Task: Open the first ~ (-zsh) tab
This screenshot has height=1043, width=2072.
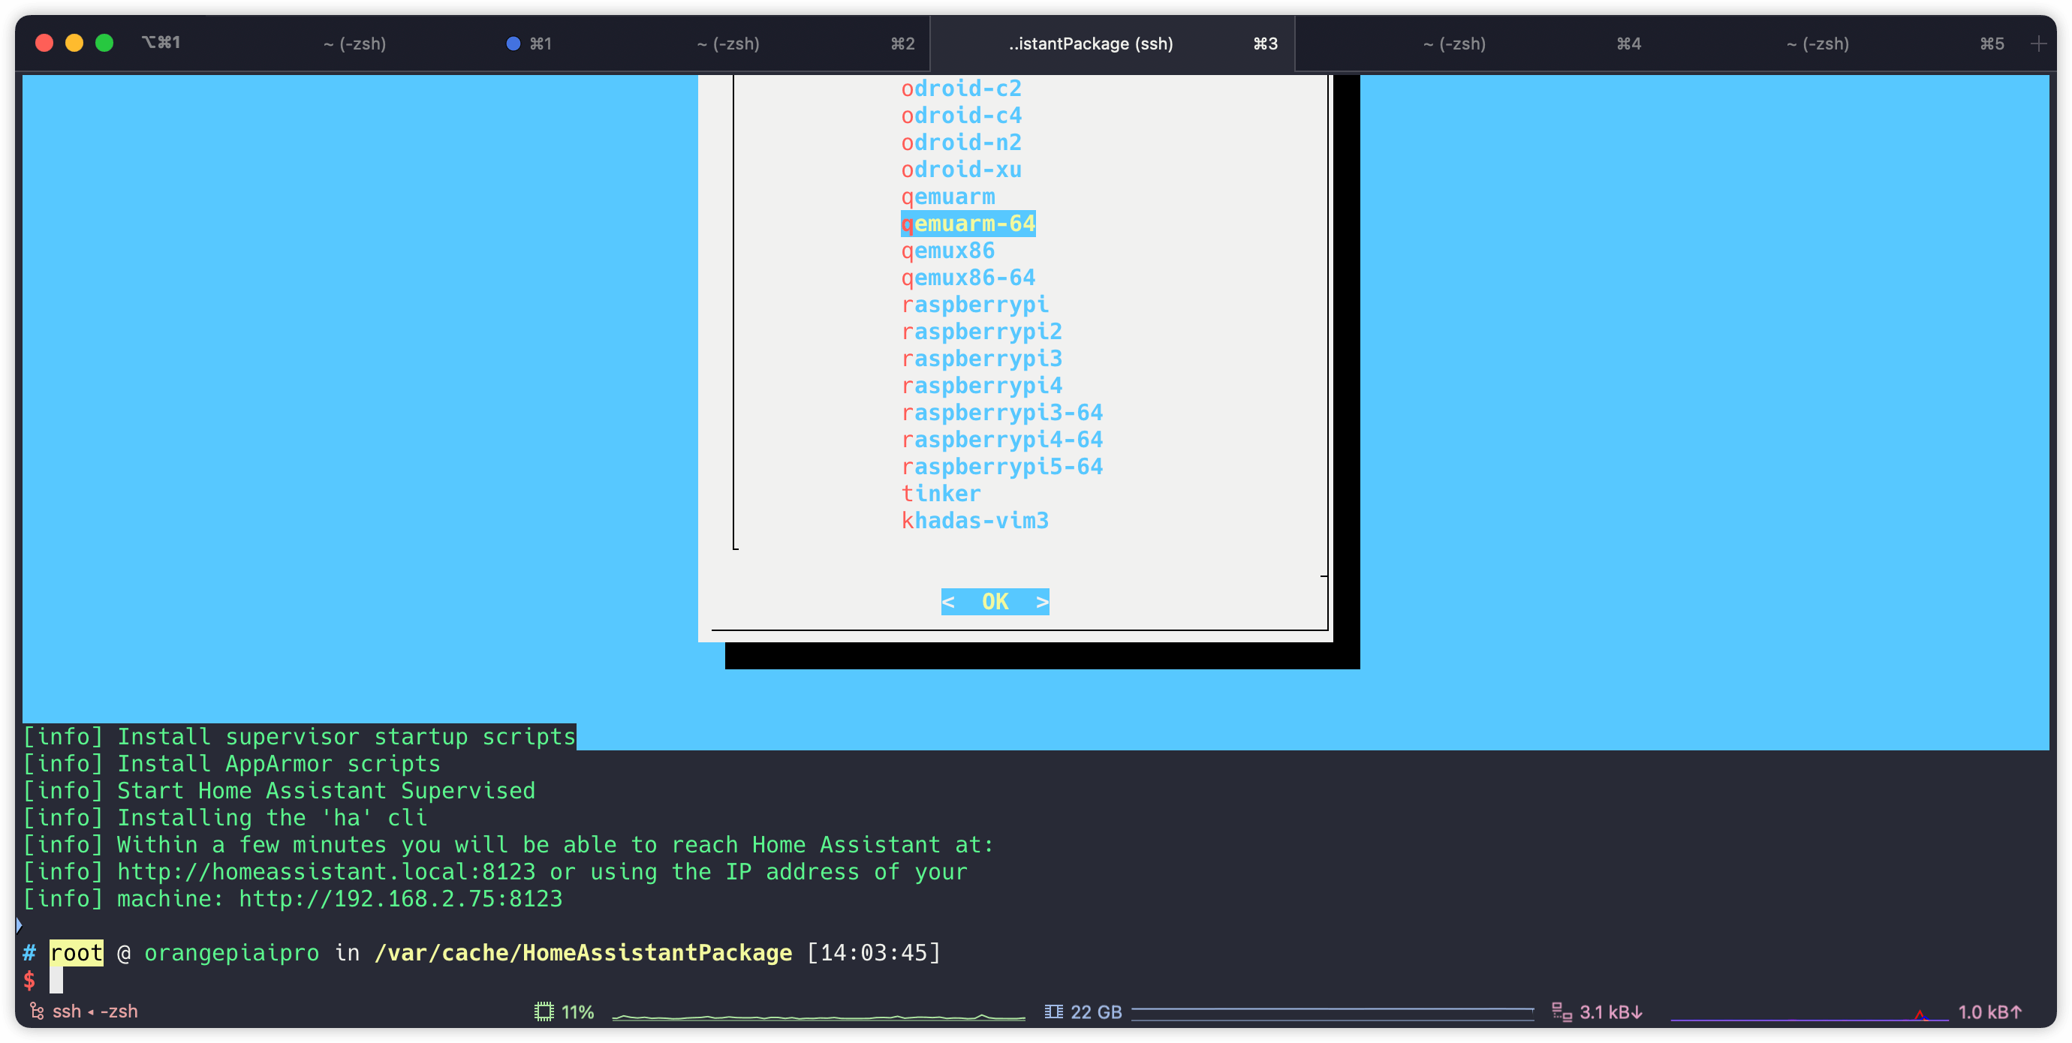Action: pyautogui.click(x=354, y=44)
